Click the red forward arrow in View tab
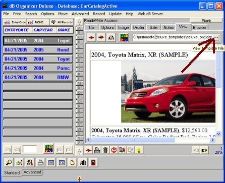This screenshot has height=183, width=225. (x=101, y=37)
